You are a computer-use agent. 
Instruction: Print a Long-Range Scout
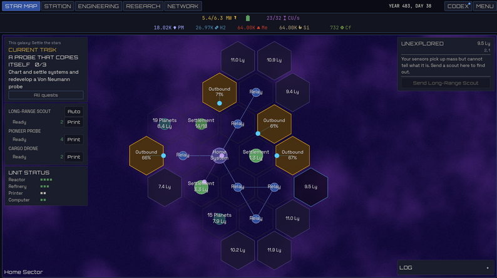[x=74, y=122]
